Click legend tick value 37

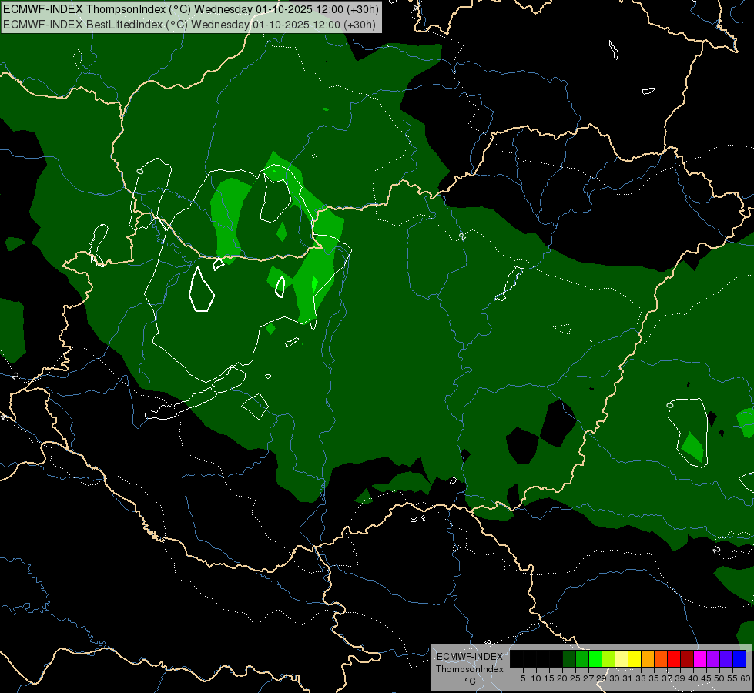pos(667,678)
